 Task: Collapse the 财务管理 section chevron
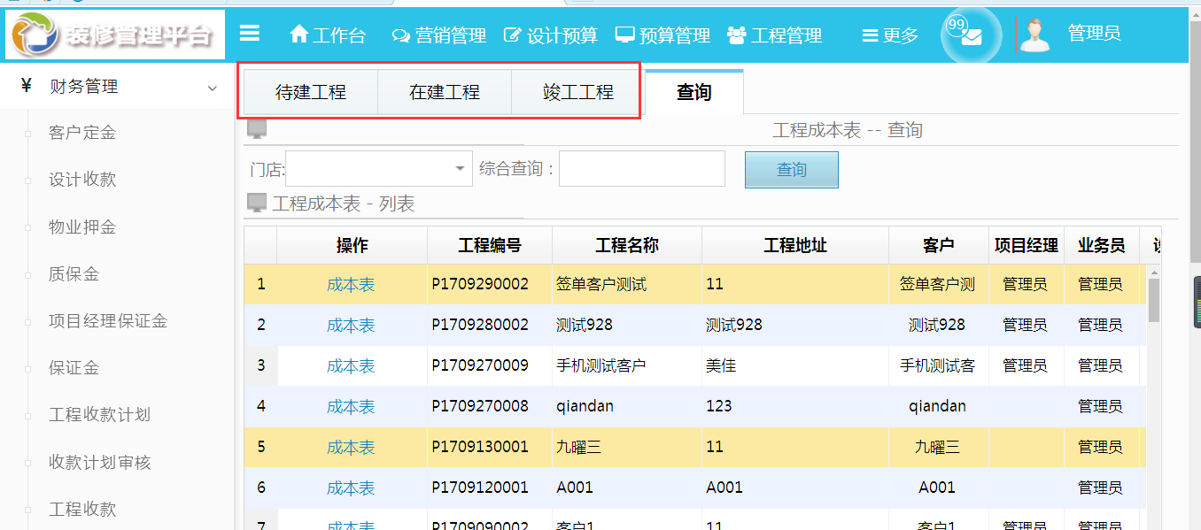(212, 88)
